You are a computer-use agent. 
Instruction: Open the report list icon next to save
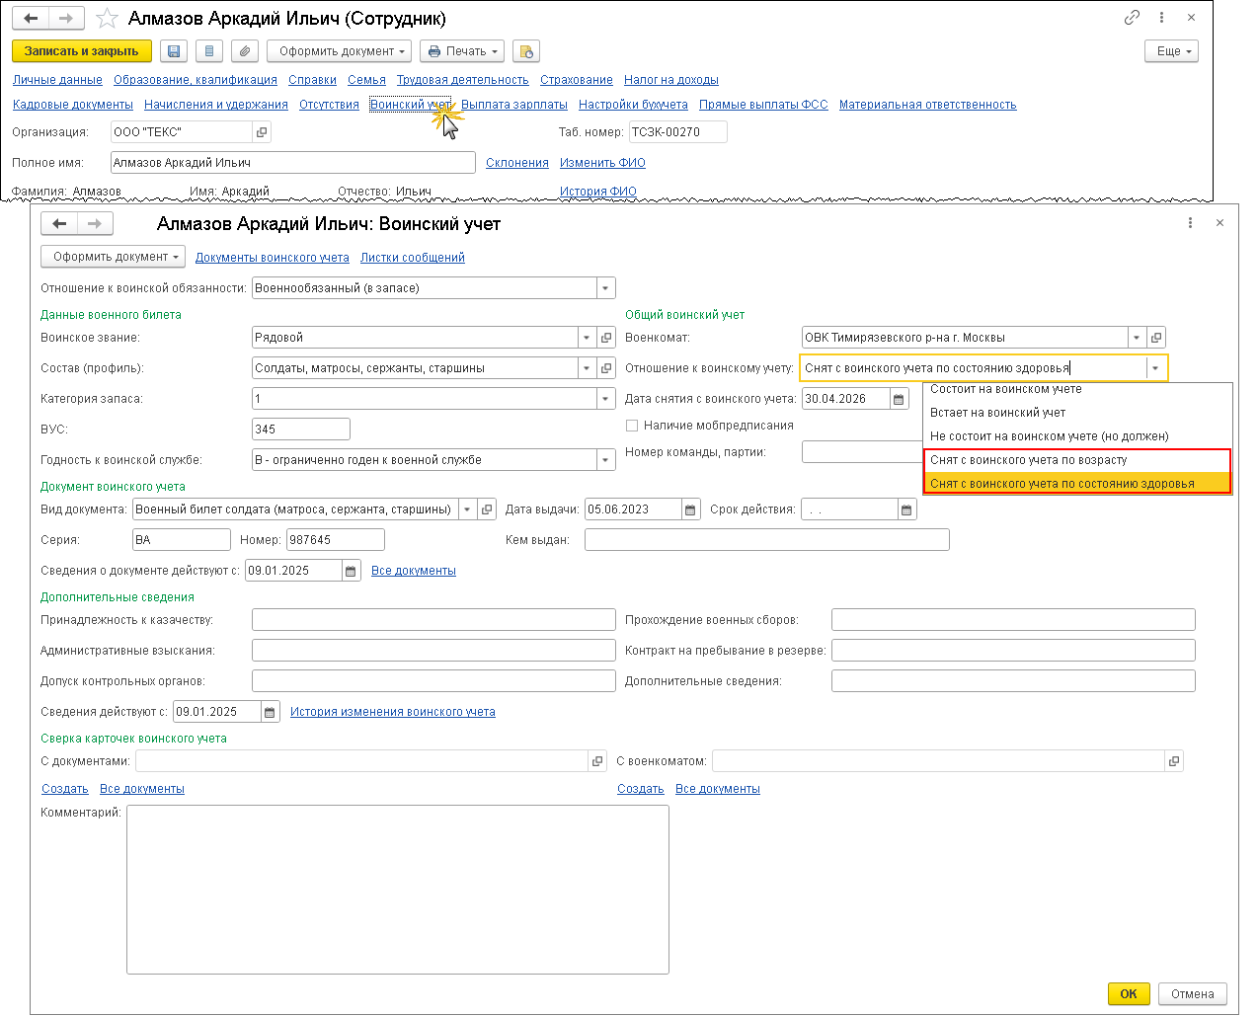coord(208,51)
